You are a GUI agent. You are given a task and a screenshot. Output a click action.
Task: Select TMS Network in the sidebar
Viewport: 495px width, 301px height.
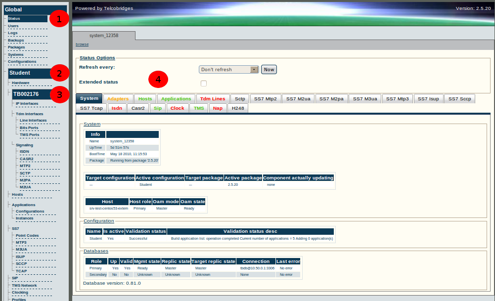click(24, 286)
